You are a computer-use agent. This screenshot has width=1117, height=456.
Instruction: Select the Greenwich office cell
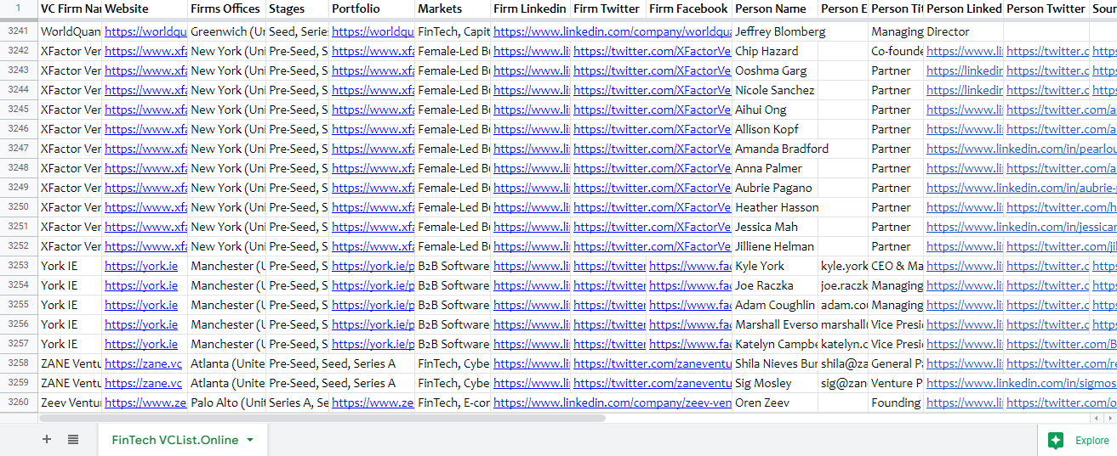tap(226, 31)
